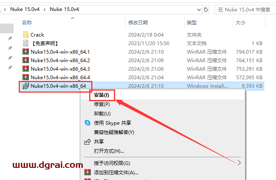The height and width of the screenshot is (180, 276).
Task: Click the 在 Nuke 15.0v4 中搜索 search box
Action: pyautogui.click(x=245, y=9)
